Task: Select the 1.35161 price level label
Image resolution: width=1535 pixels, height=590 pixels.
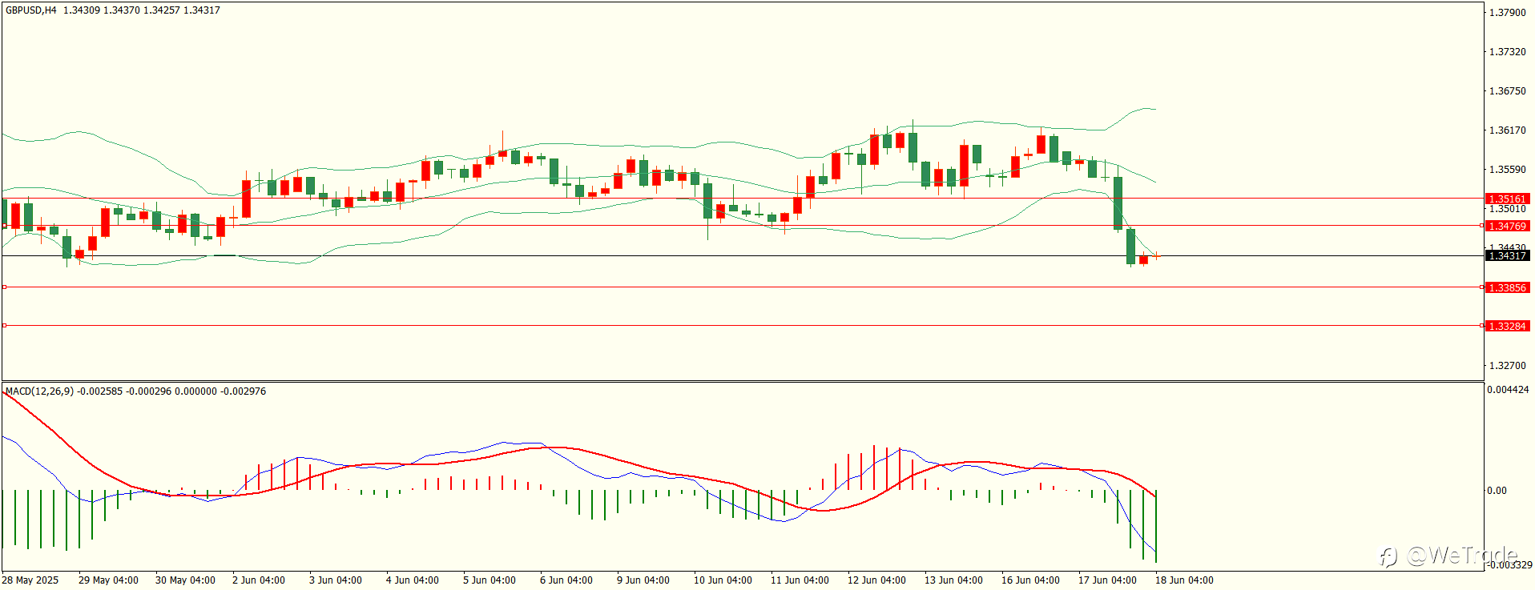Action: [1507, 199]
